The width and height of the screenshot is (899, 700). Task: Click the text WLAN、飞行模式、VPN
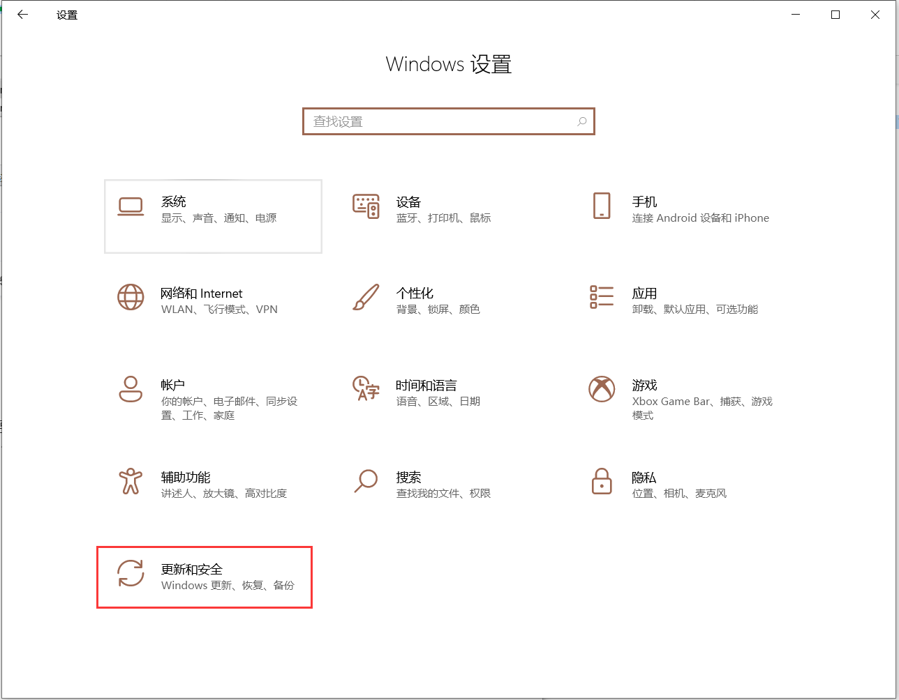219,310
